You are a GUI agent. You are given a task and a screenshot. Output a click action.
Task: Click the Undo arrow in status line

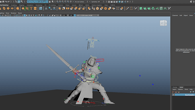(x=6, y=2)
